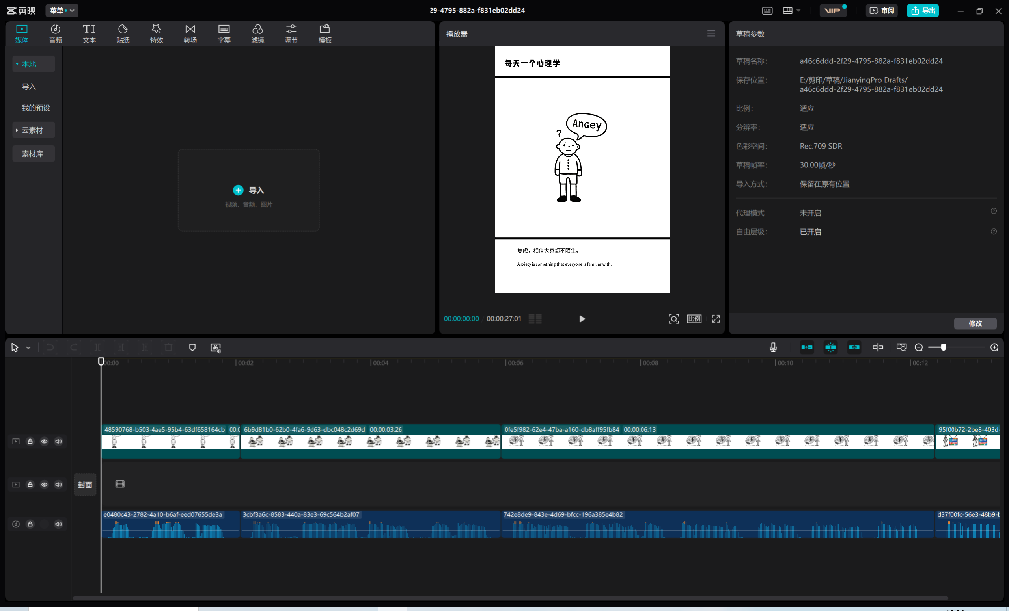Click the 封面 cover button
This screenshot has height=611, width=1009.
pos(85,485)
